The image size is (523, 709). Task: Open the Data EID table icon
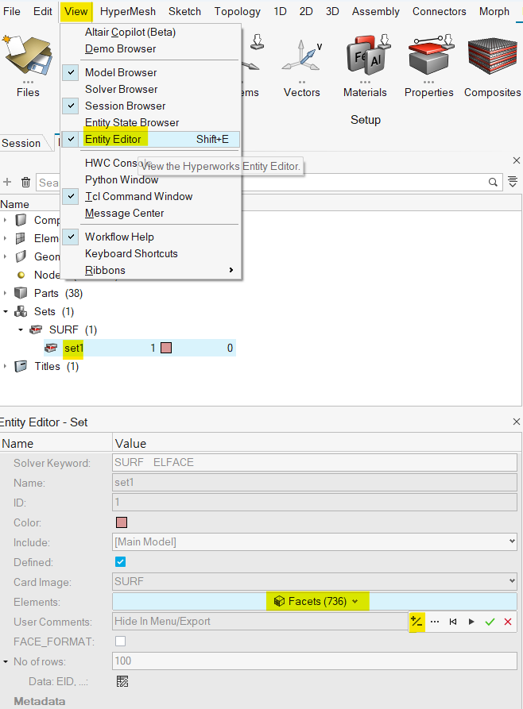tap(122, 681)
